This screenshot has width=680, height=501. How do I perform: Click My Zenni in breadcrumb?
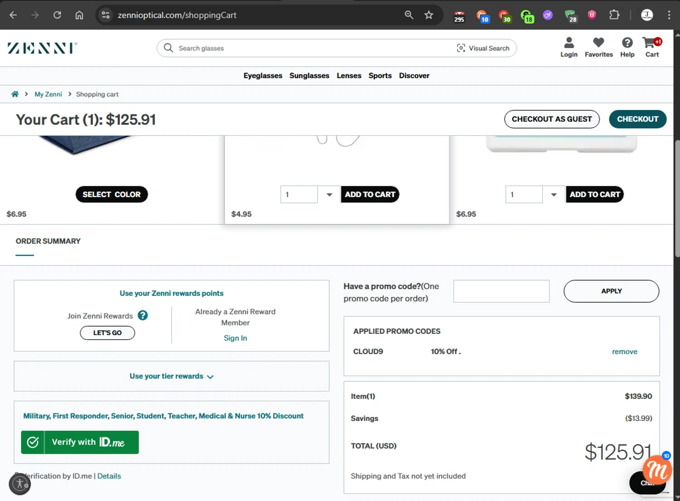48,94
